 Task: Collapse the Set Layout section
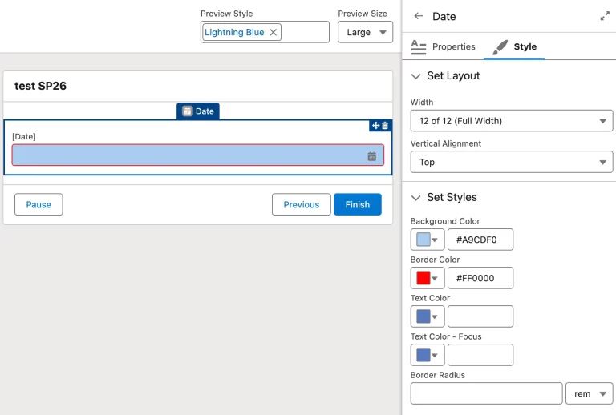coord(415,76)
